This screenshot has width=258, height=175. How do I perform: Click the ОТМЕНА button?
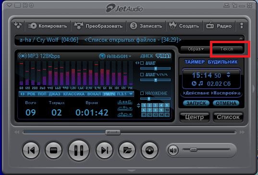pyautogui.click(x=226, y=103)
